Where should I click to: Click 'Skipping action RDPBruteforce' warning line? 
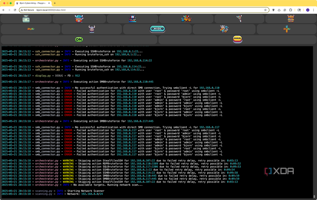coord(121,163)
